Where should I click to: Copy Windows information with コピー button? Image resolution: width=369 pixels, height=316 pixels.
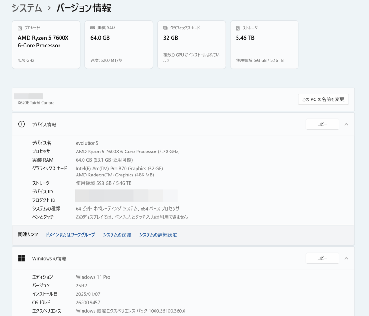pos(322,258)
